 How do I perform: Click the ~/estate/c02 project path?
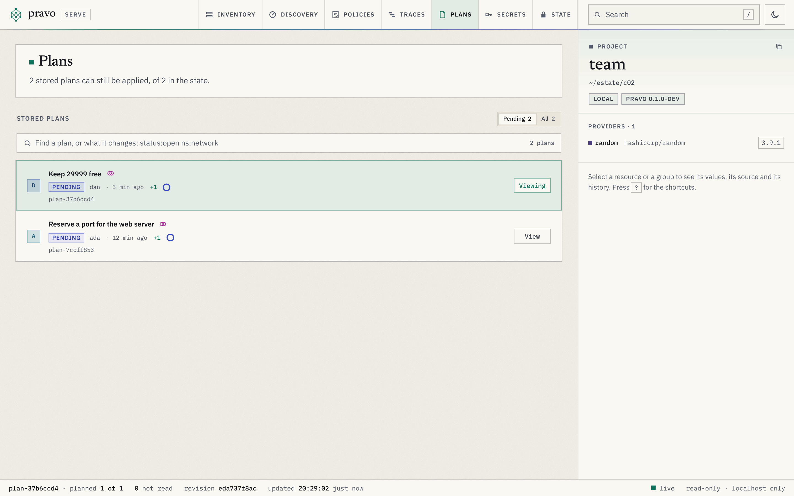(x=611, y=83)
